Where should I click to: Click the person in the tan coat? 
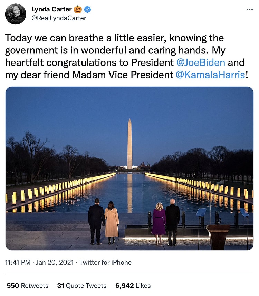[112, 223]
